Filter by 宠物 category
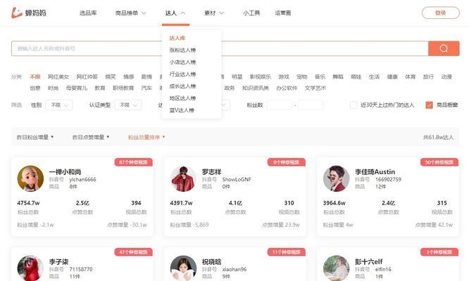 (x=302, y=77)
